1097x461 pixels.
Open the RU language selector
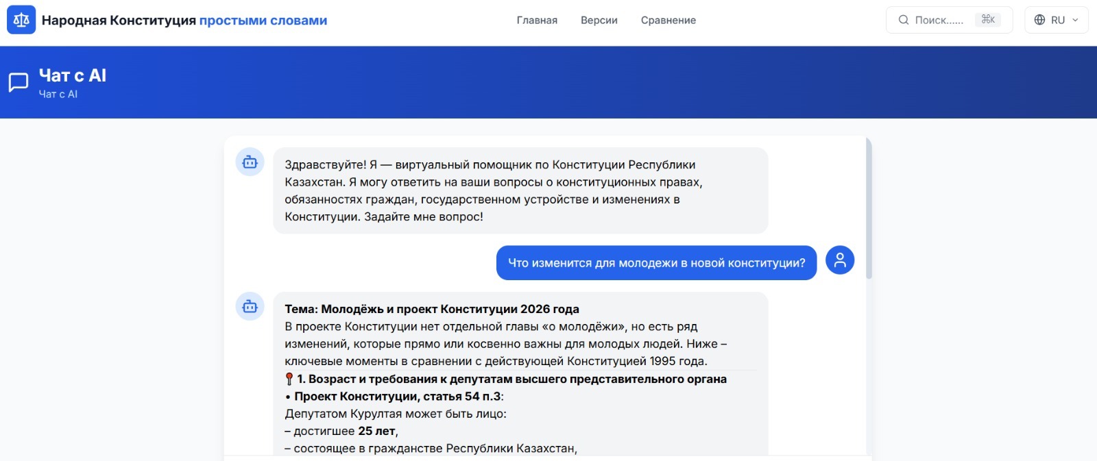coord(1057,20)
